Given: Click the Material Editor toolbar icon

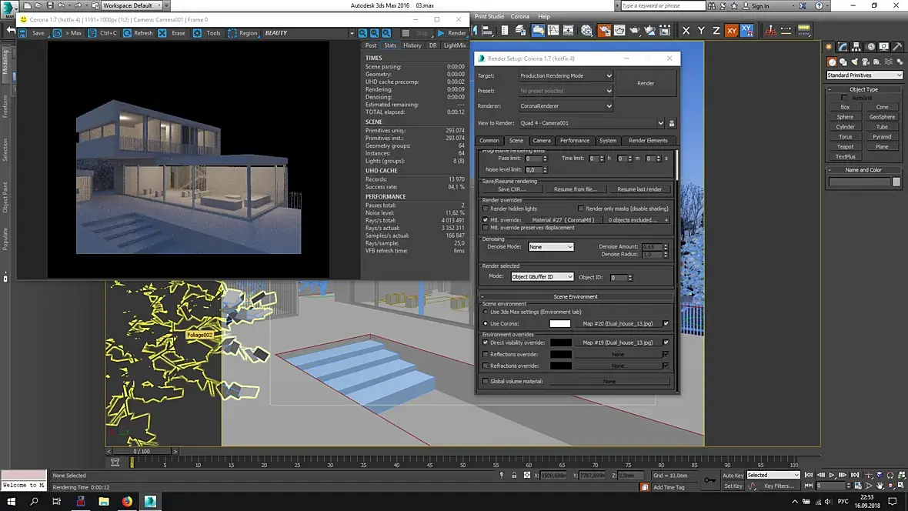Looking at the screenshot, I should (586, 31).
